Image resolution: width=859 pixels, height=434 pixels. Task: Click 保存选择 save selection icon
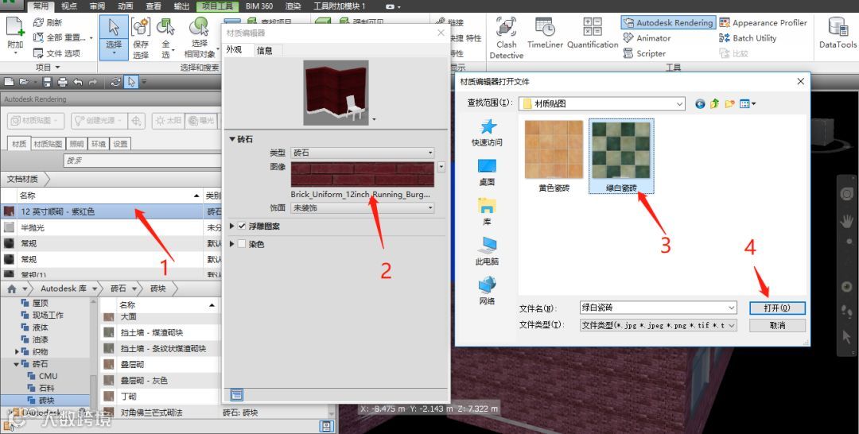coord(141,27)
